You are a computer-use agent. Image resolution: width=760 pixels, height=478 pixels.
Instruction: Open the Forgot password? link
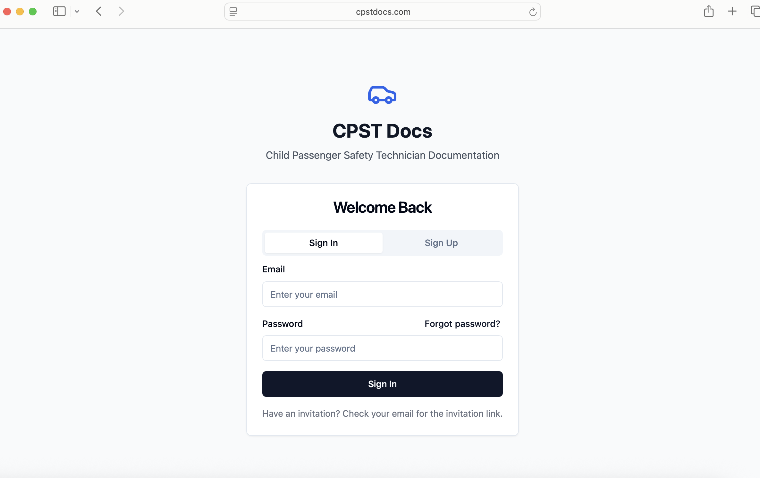(462, 324)
